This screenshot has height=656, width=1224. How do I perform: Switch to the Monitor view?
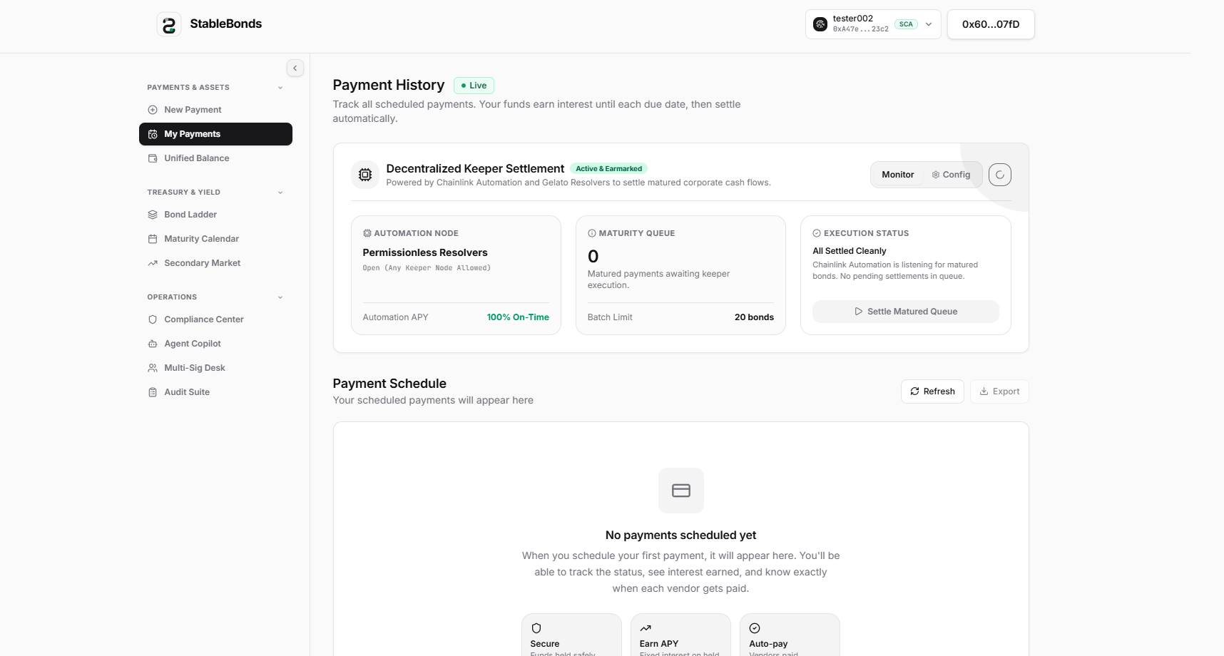pyautogui.click(x=897, y=175)
